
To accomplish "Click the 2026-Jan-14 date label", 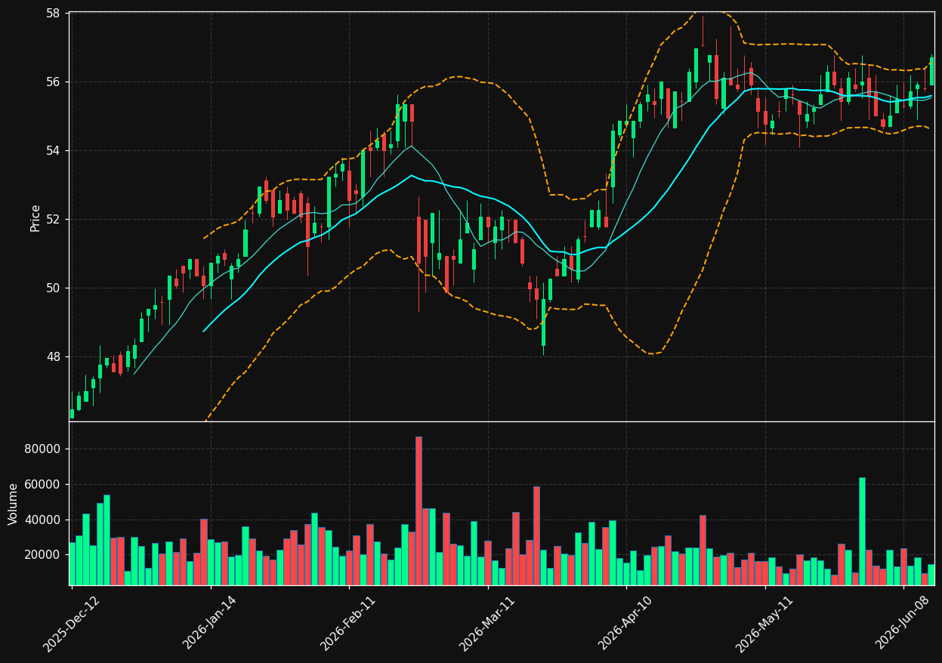I will coord(211,624).
